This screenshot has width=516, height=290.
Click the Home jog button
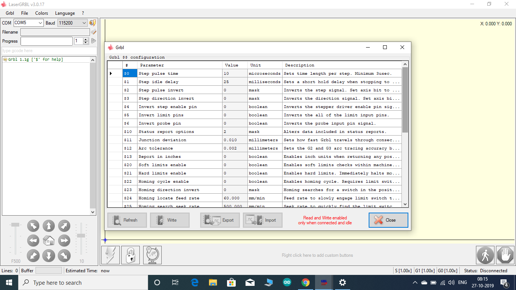coord(49,241)
